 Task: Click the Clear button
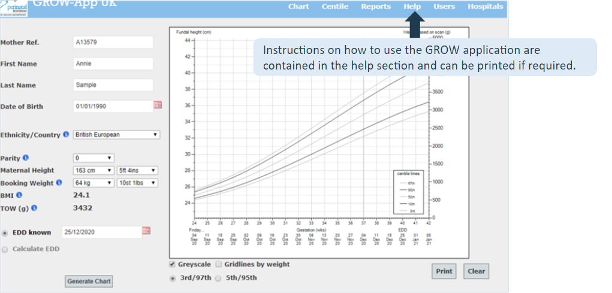pyautogui.click(x=476, y=271)
